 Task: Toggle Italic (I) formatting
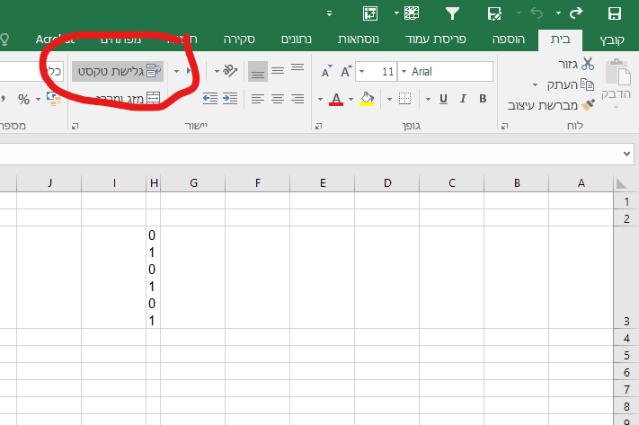point(463,99)
